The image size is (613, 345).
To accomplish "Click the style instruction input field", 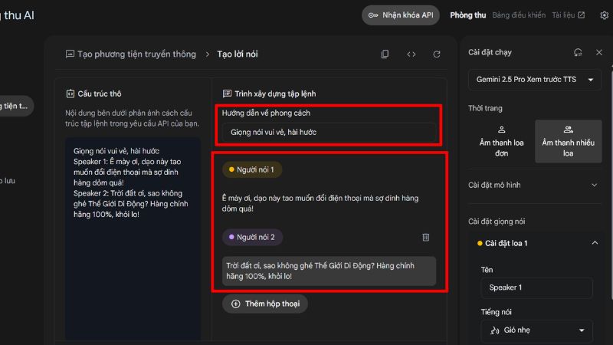I will point(329,132).
